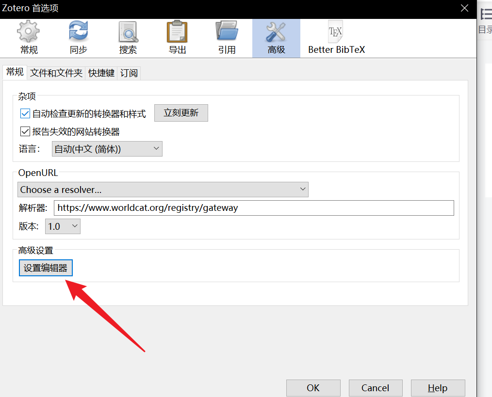Open the 同步 sync preferences pane
The image size is (492, 397).
[78, 38]
